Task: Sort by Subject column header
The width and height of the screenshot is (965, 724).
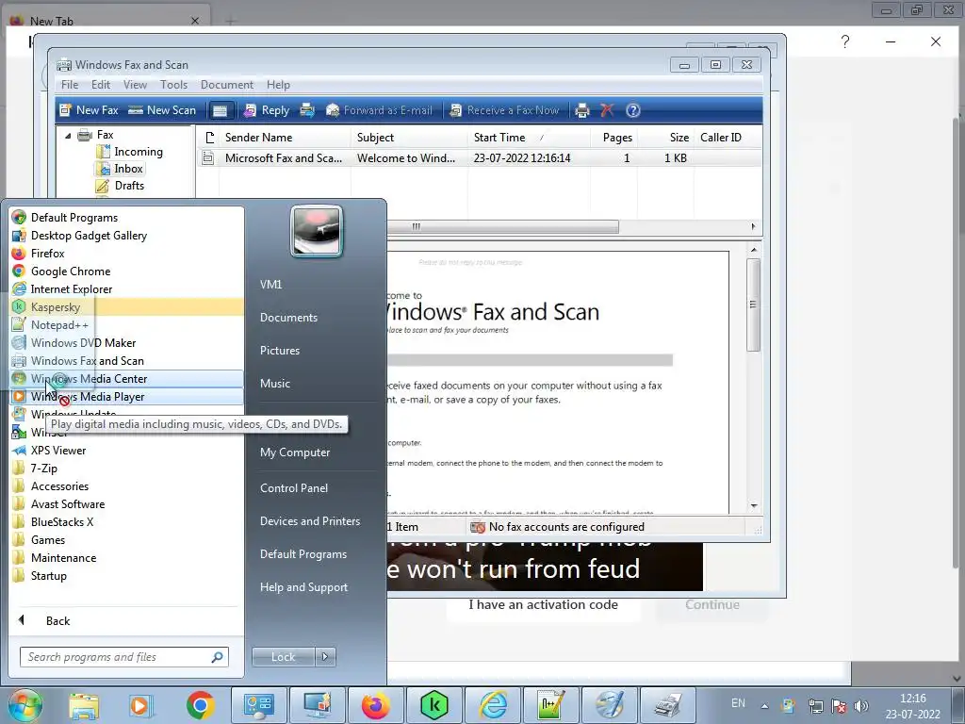Action: point(409,138)
